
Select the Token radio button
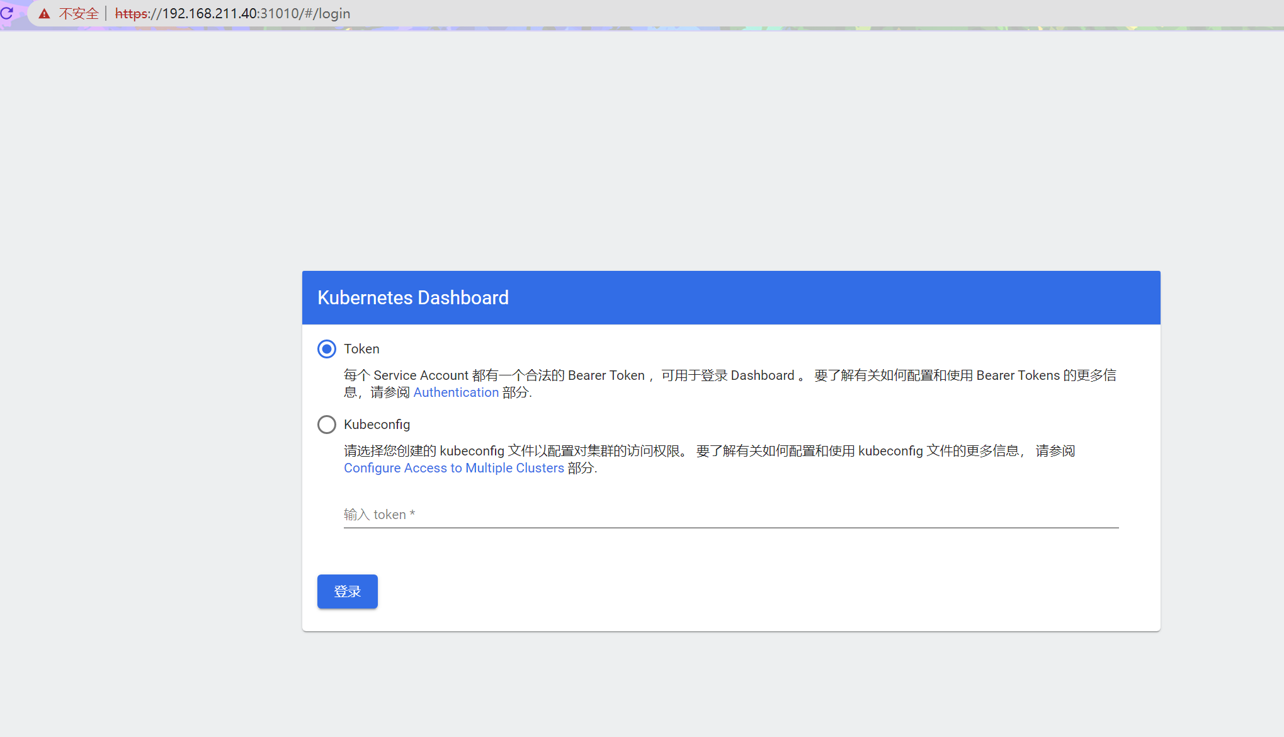click(x=327, y=349)
